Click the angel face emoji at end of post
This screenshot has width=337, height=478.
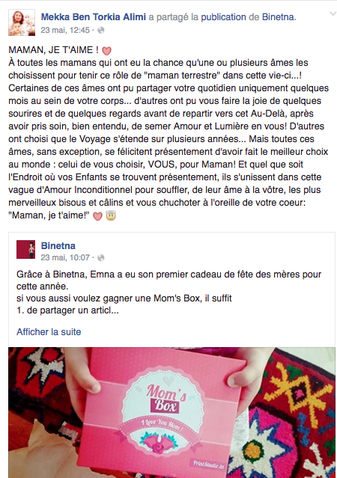(111, 216)
